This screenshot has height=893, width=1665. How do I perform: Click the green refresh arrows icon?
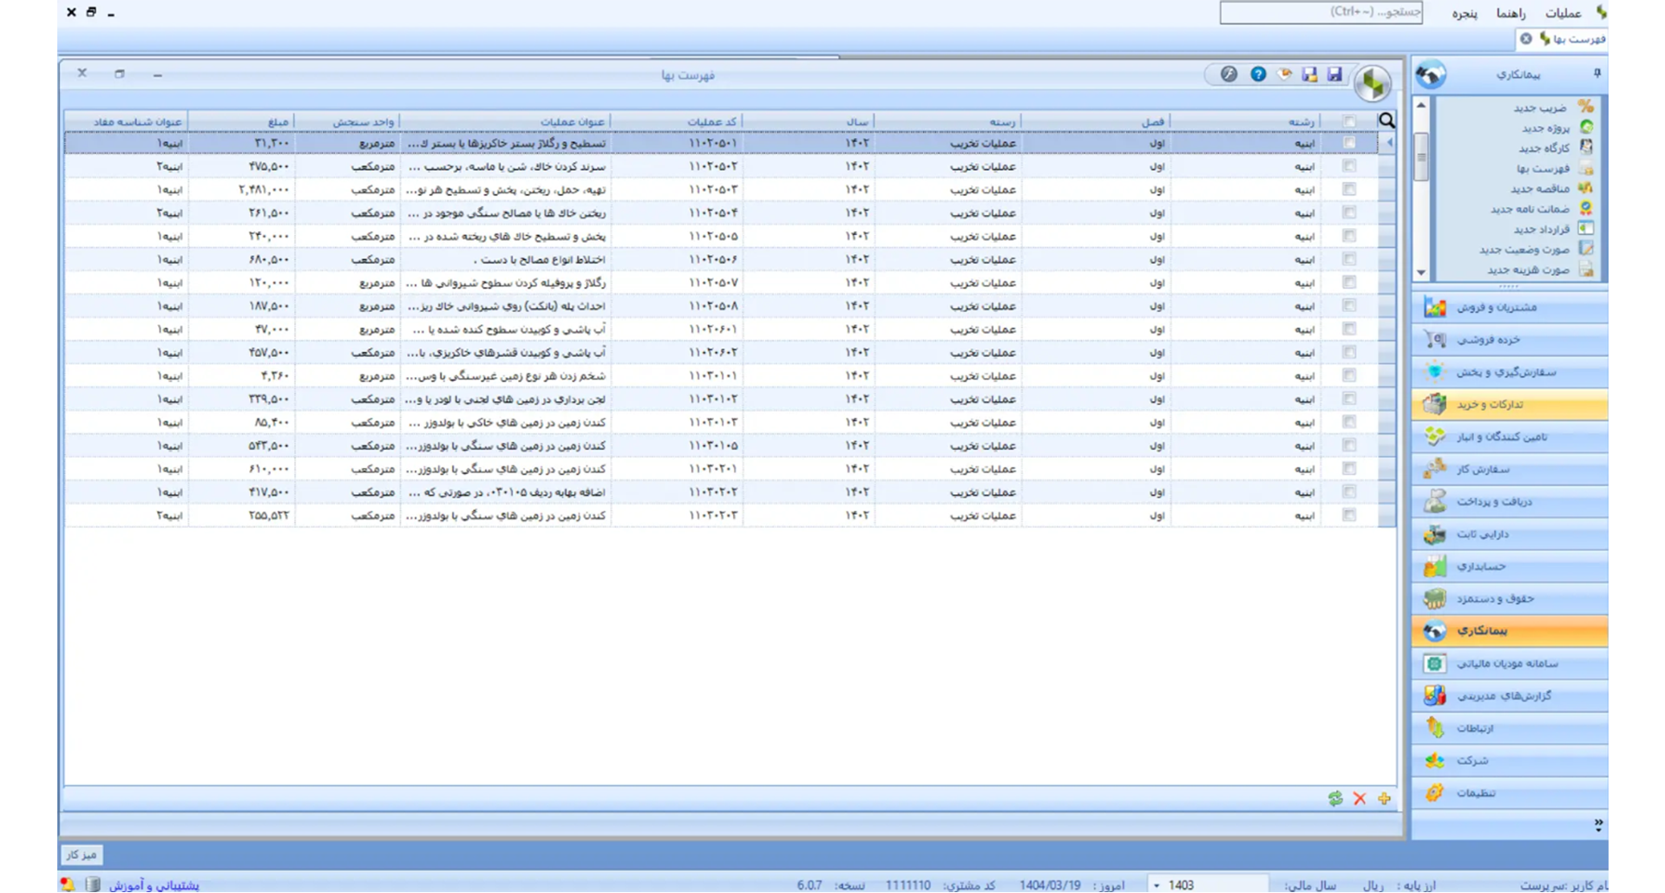point(1335,798)
